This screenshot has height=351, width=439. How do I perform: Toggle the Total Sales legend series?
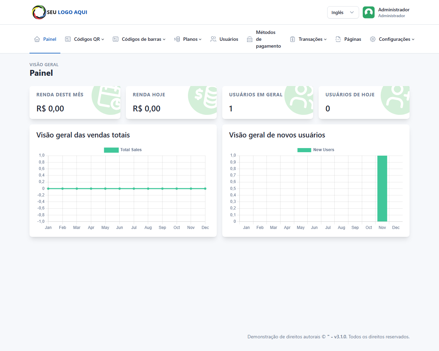pyautogui.click(x=123, y=150)
